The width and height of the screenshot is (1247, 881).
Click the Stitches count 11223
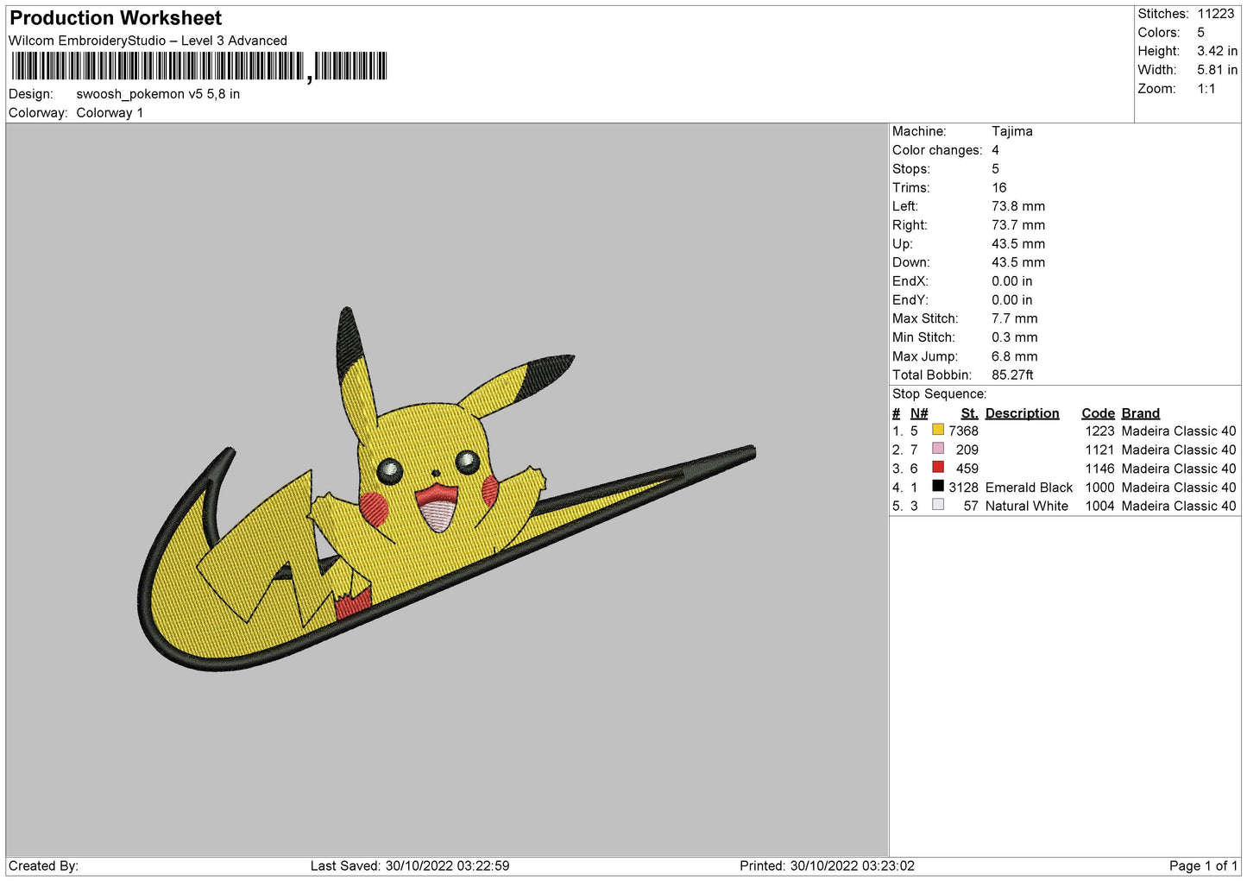tap(1215, 14)
